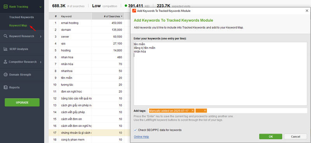Open the Online Help link
Viewport: 311px width, 143px height.
point(141,137)
